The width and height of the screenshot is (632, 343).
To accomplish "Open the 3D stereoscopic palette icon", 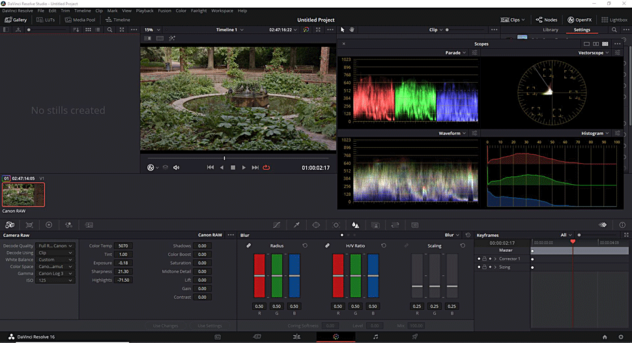I will click(x=415, y=225).
